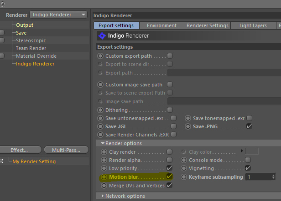Click the Custom export path animation dot
The height and width of the screenshot is (201, 281).
point(100,56)
